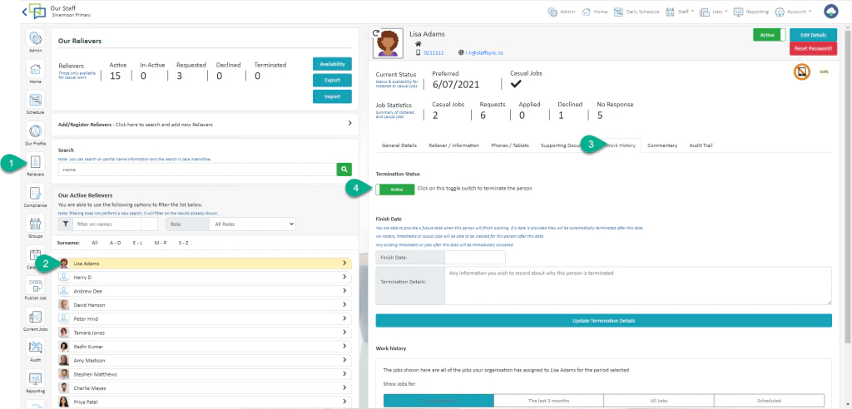Click the Edit Details button

[x=813, y=35]
